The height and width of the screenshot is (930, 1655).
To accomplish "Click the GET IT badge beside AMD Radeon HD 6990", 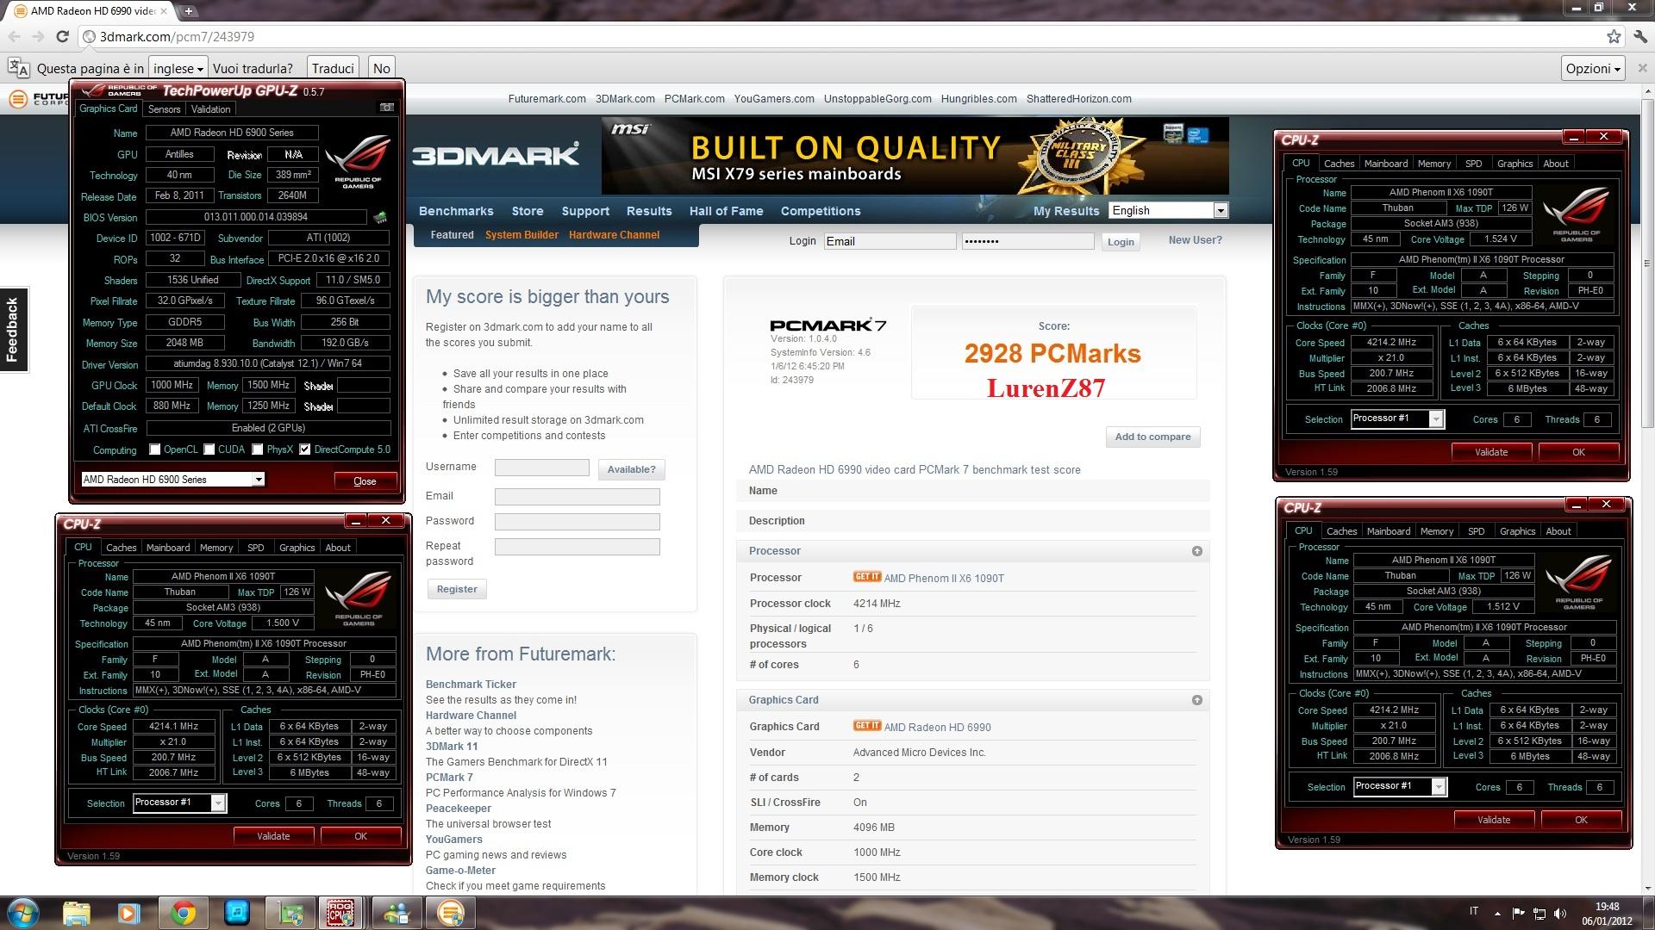I will pyautogui.click(x=867, y=726).
